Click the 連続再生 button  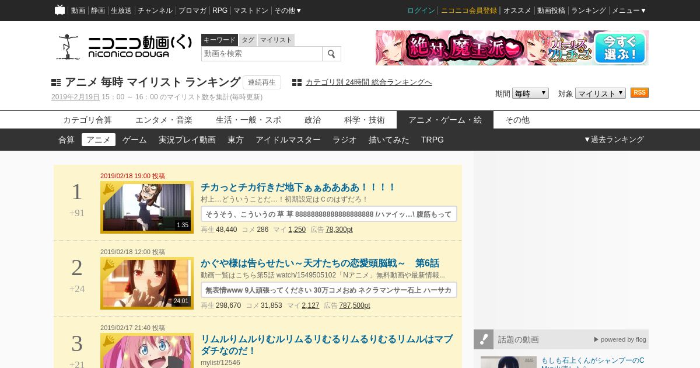(x=262, y=82)
